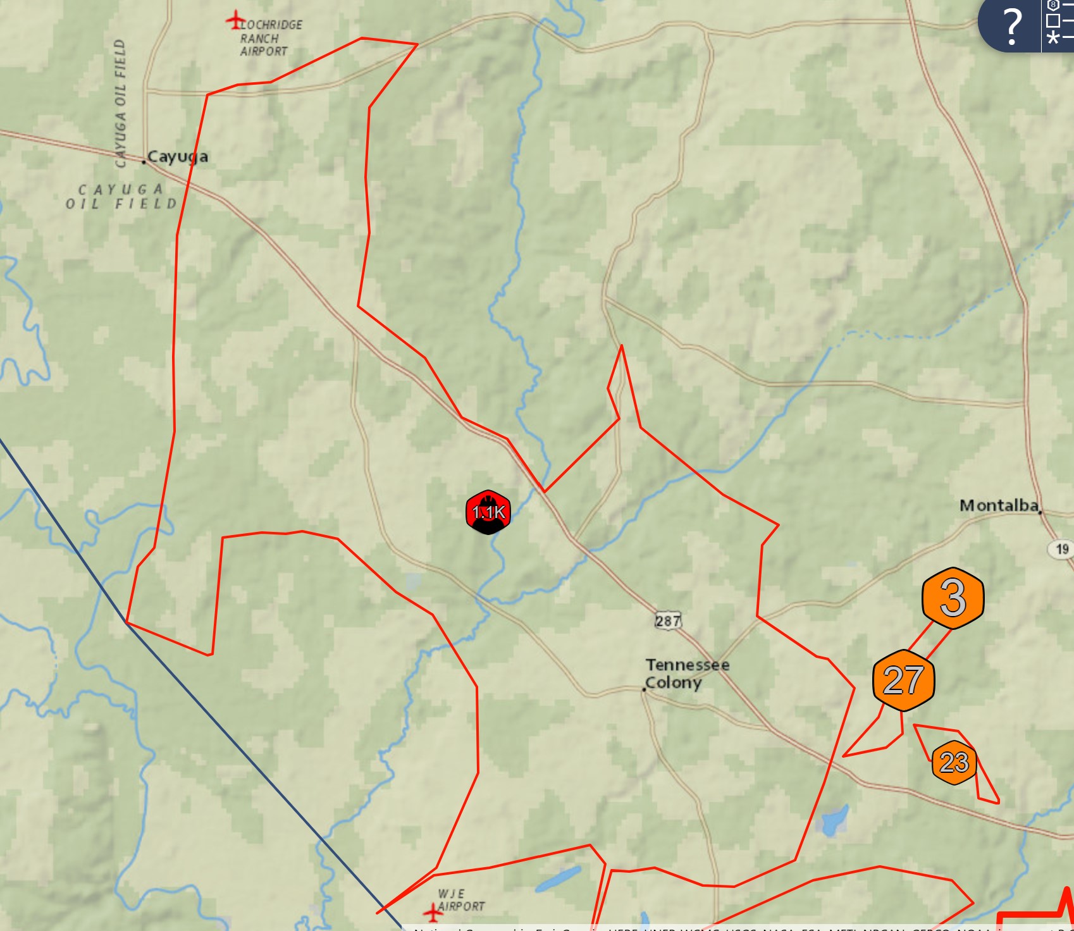Select the orange marker labeled 27
This screenshot has width=1074, height=931.
pos(903,681)
